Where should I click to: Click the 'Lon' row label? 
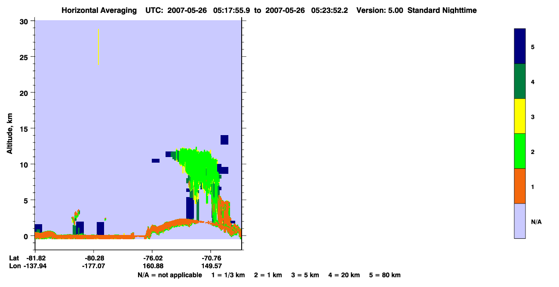[x=14, y=266]
